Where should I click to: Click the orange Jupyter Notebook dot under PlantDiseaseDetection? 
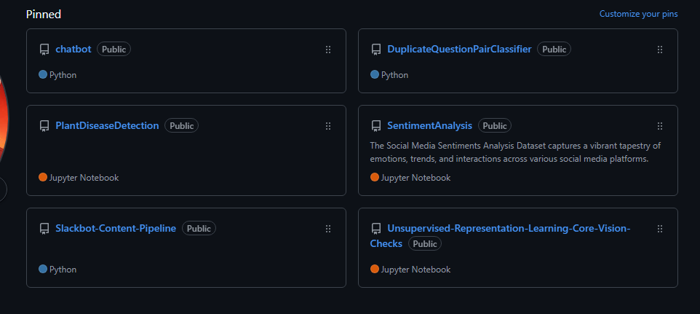pos(43,177)
